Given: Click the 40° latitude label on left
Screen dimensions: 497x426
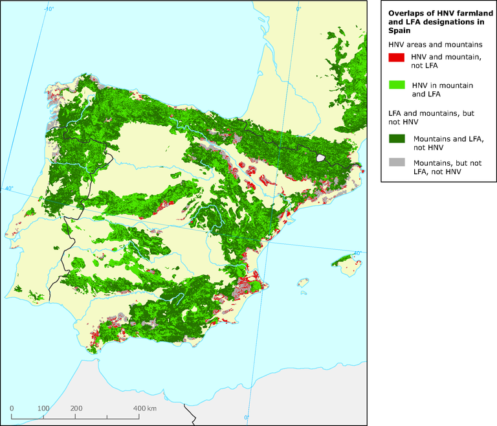Looking at the screenshot, I should (8, 188).
